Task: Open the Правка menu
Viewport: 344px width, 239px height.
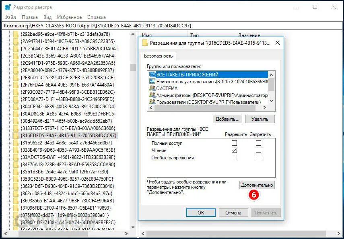Action: tap(30, 17)
